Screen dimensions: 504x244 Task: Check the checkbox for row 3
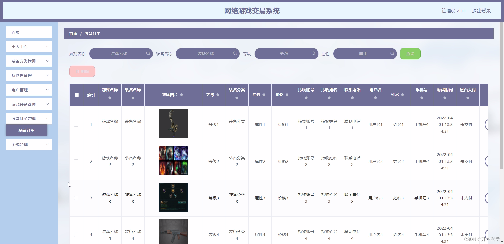[76, 198]
